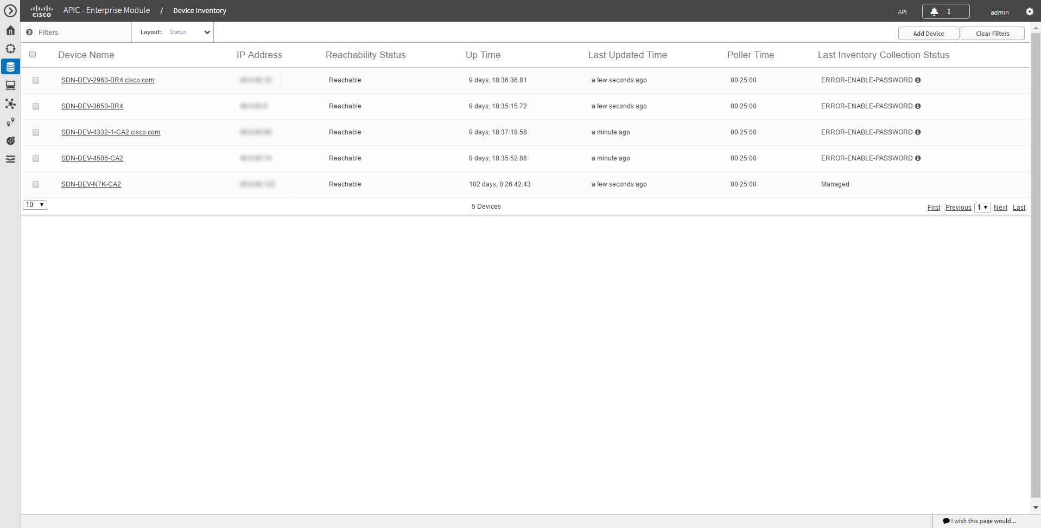Screen dimensions: 1041x528
Task: Click the Add Device button
Action: 928,33
